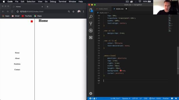The height and width of the screenshot is (100, 179).
Task: Open the Manage gear icon in VS Code
Action: pos(91,93)
